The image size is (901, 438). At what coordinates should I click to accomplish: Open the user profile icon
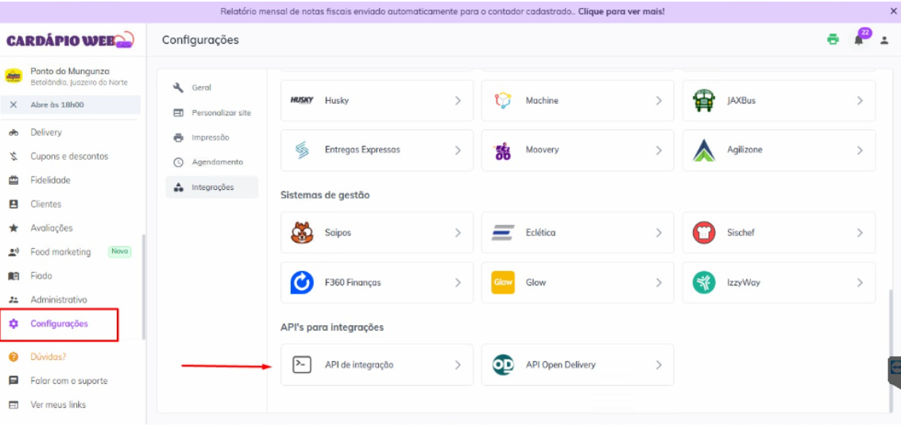[884, 41]
